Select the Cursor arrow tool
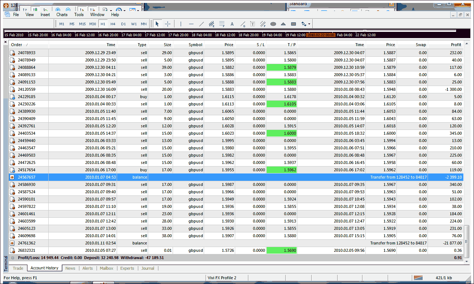The height and width of the screenshot is (284, 474). point(157,24)
